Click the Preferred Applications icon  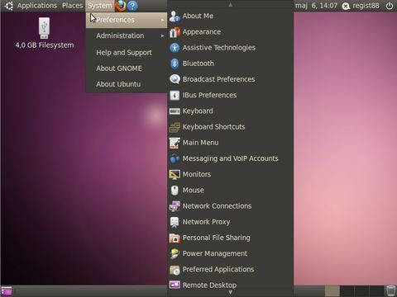175,270
